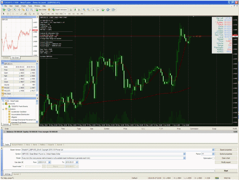Open the New Chart toolbar icon
The image size is (239, 180).
pyautogui.click(x=4, y=10)
